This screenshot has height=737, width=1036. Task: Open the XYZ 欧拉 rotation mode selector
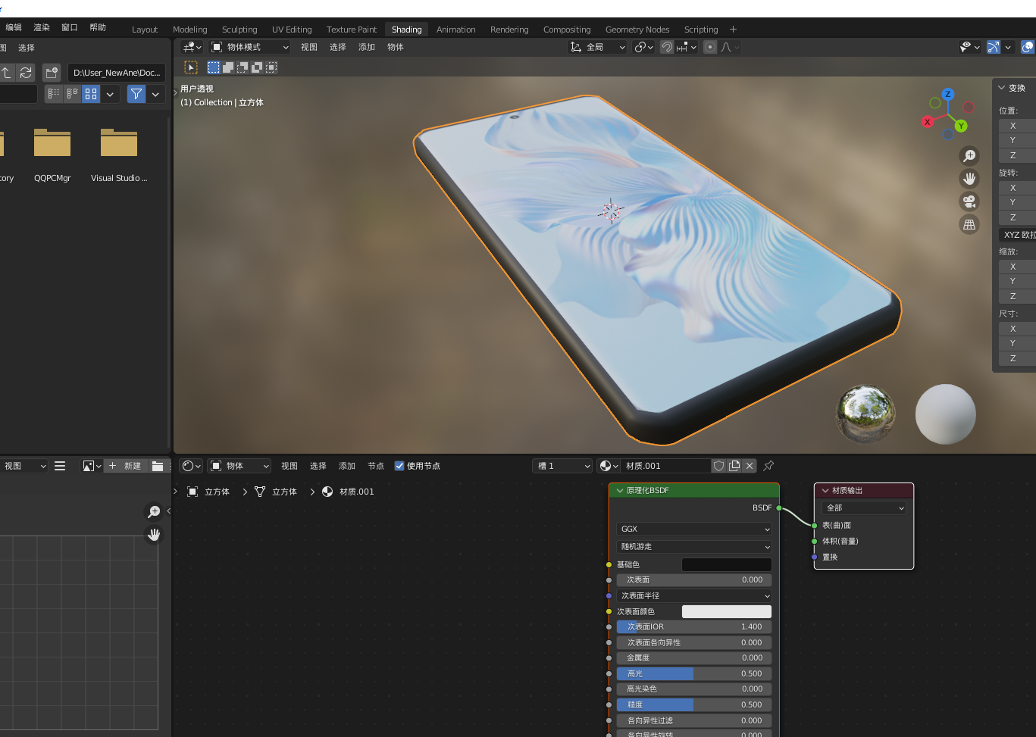1017,235
